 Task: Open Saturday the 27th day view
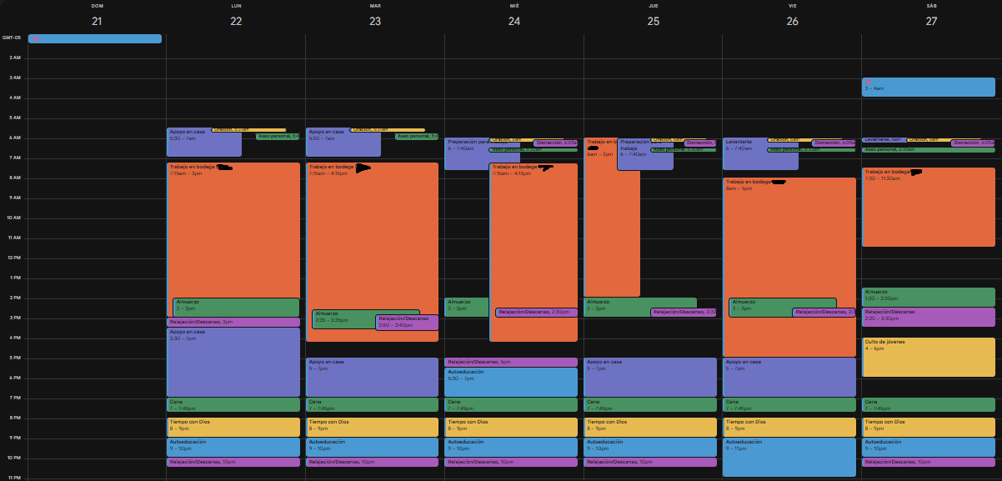(931, 21)
